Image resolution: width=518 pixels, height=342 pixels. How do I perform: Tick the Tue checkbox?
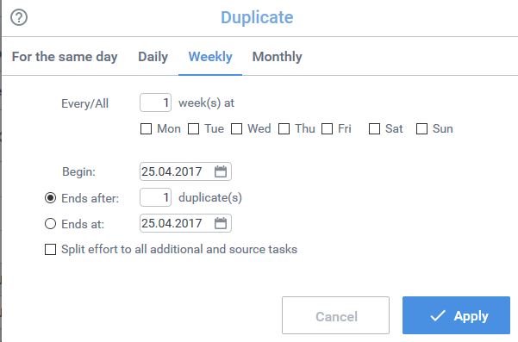(x=193, y=128)
